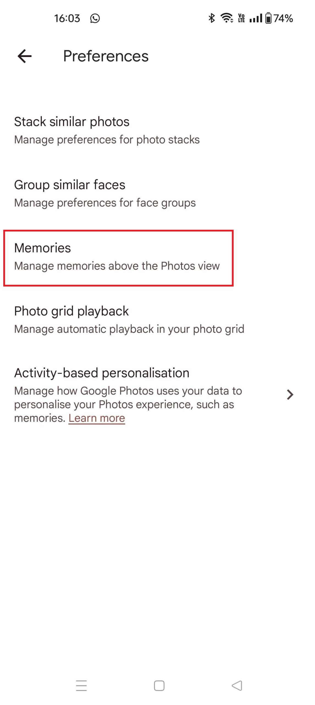
Task: Expand Activity-based personalisation using the chevron
Action: pyautogui.click(x=290, y=395)
